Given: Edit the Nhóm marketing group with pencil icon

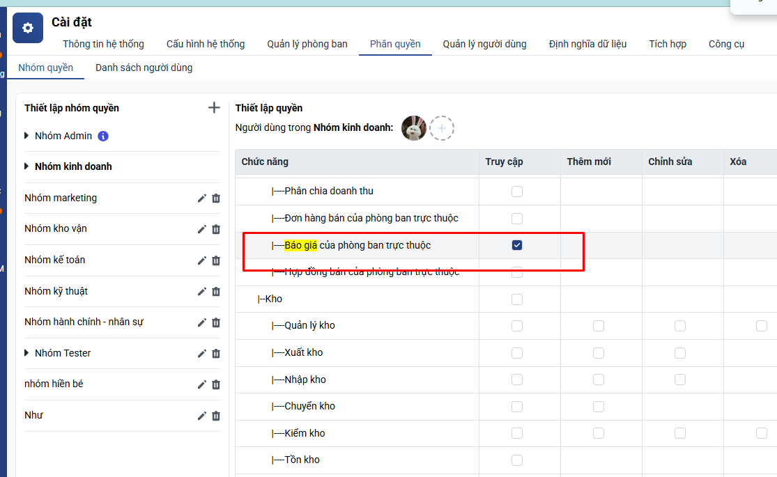Looking at the screenshot, I should click(x=202, y=198).
